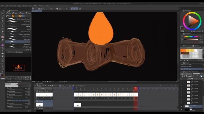The width and height of the screenshot is (204, 114).
Task: Pick the white swatch in color set
Action: tap(196, 50)
